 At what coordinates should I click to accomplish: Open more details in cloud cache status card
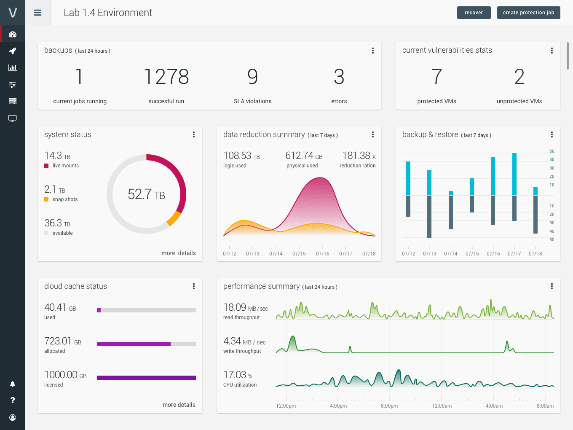click(x=179, y=405)
